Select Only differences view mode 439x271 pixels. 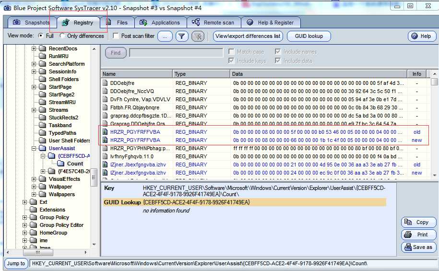pyautogui.click(x=62, y=35)
